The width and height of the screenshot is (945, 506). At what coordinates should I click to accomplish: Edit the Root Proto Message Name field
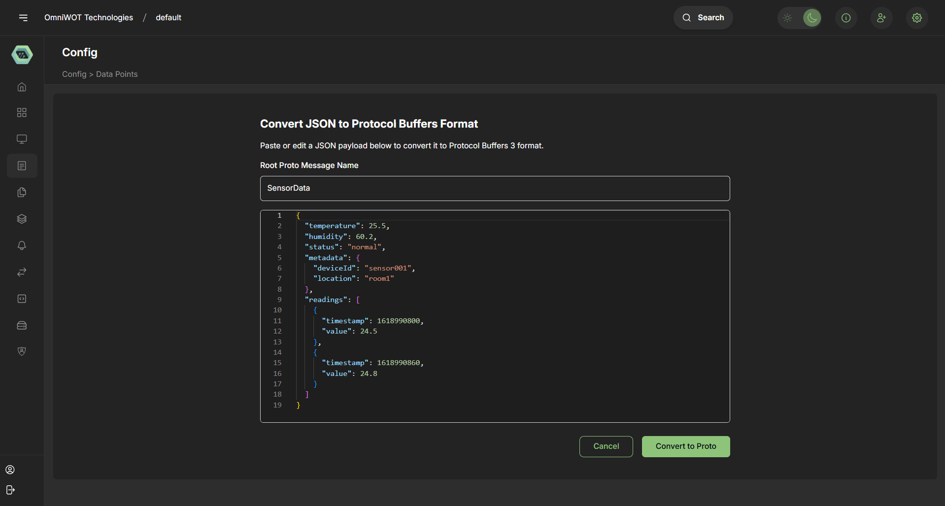click(495, 188)
